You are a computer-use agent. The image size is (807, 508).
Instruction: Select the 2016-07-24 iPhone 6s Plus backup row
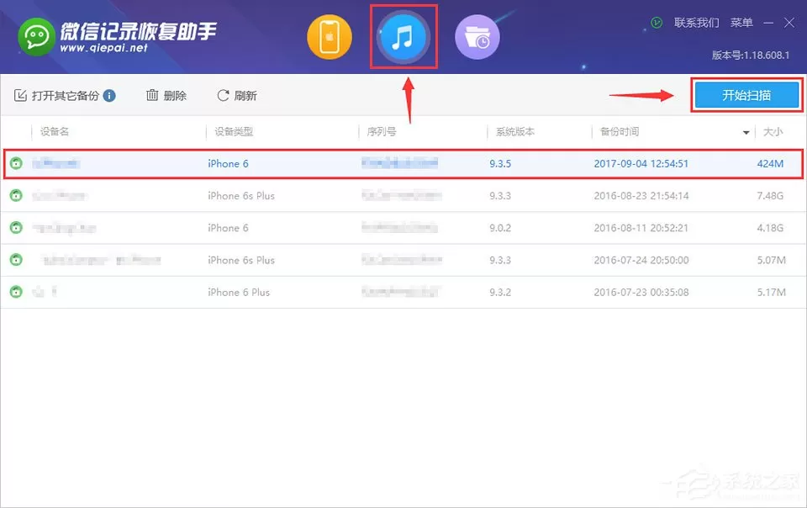coord(403,260)
